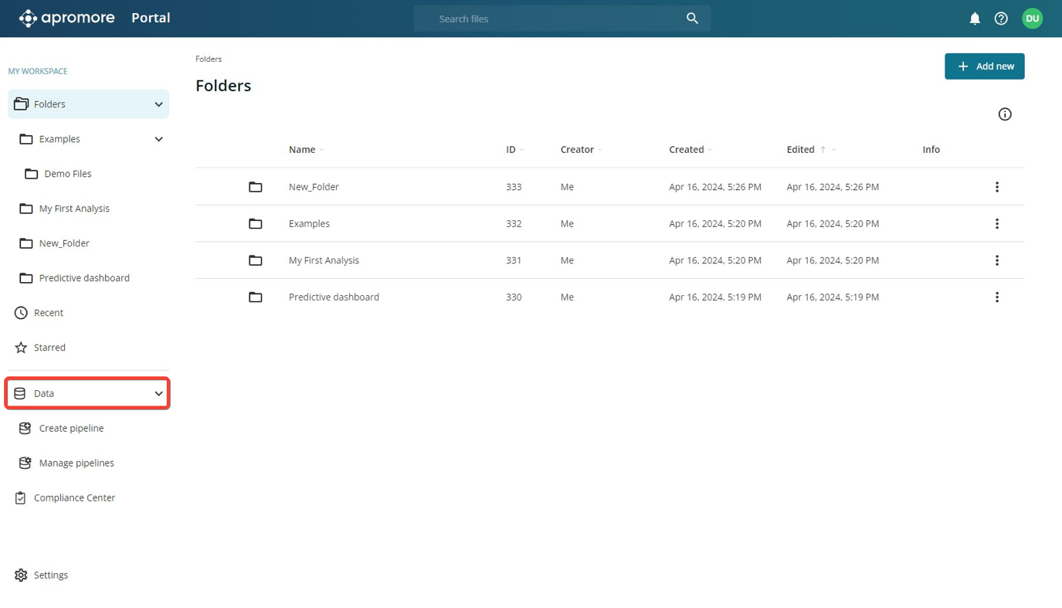
Task: Click the search magnifier icon
Action: tap(692, 19)
